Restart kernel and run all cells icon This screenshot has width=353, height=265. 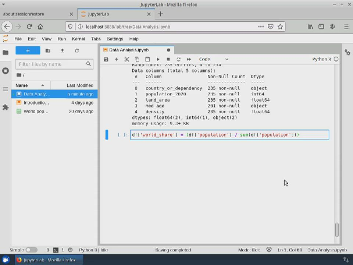(189, 59)
